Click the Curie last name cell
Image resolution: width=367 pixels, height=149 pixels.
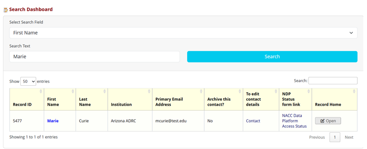[x=92, y=121]
